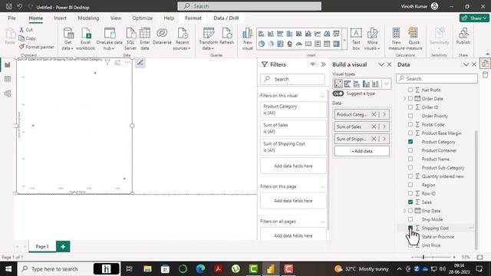The image size is (491, 276).
Task: Check the Product Name field
Action: click(x=410, y=159)
